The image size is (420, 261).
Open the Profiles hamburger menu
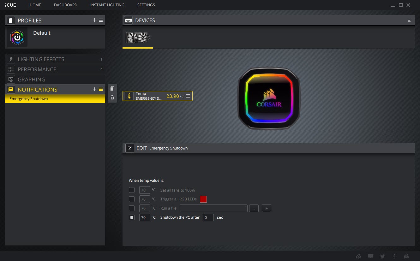[x=101, y=20]
